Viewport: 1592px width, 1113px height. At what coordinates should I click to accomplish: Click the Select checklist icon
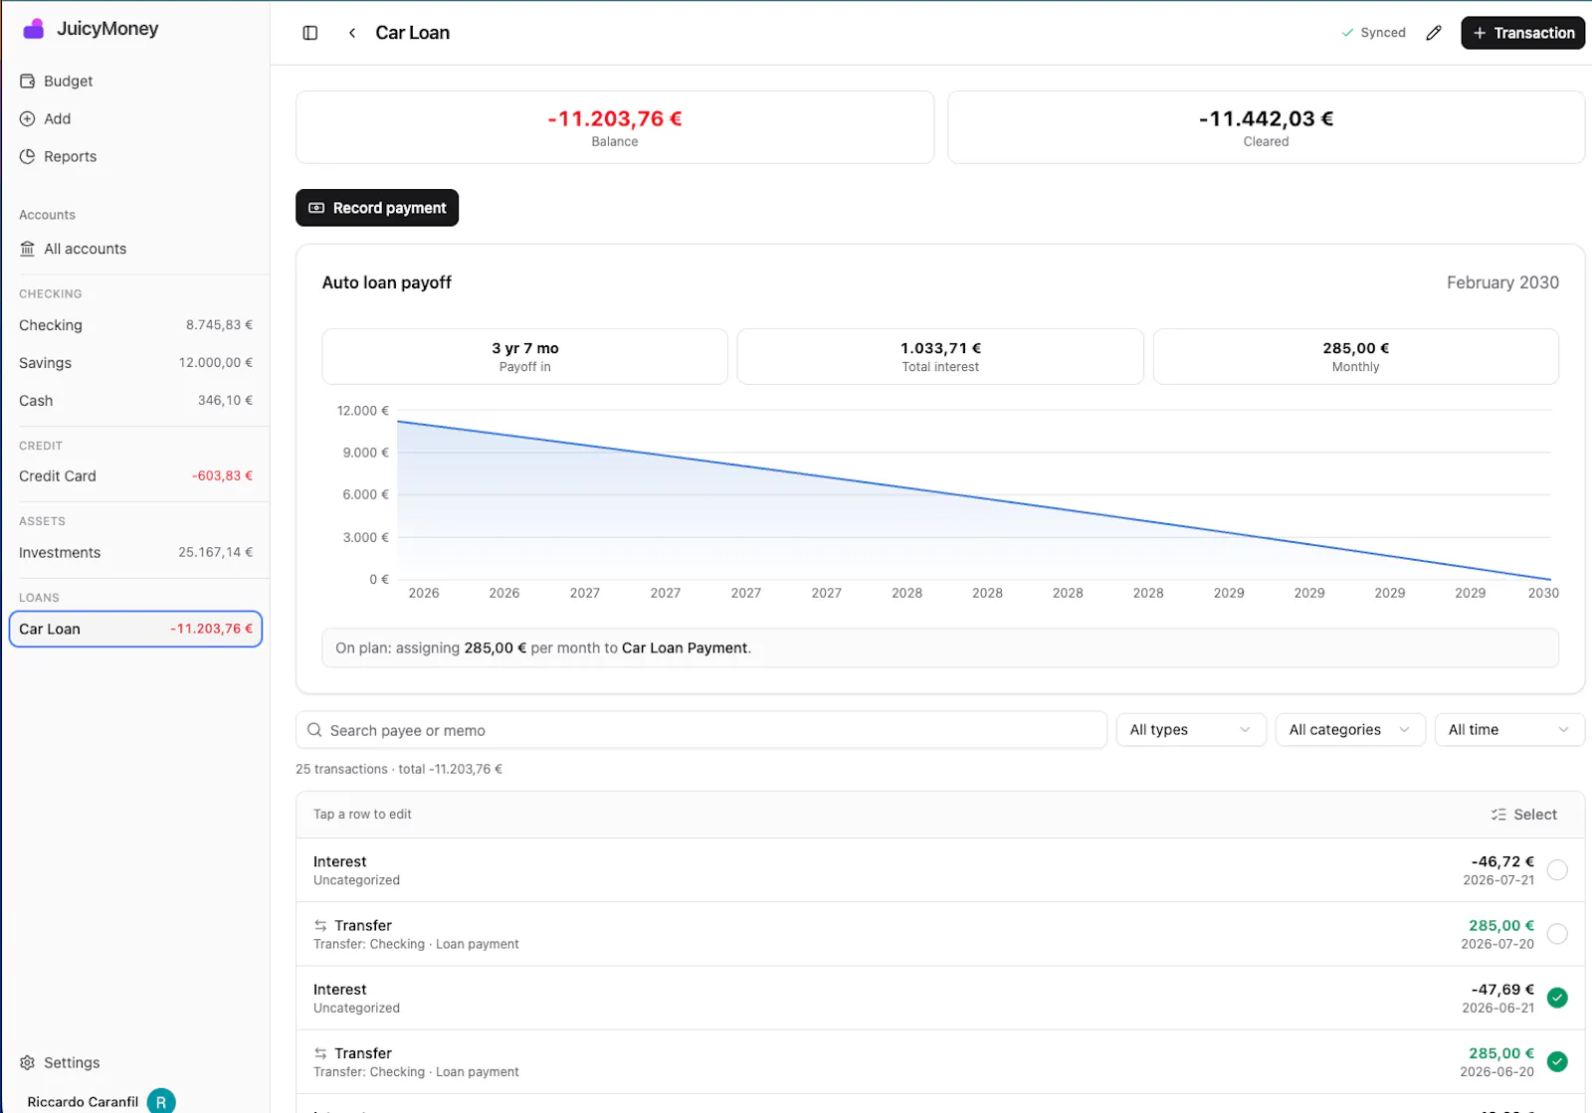(1498, 815)
